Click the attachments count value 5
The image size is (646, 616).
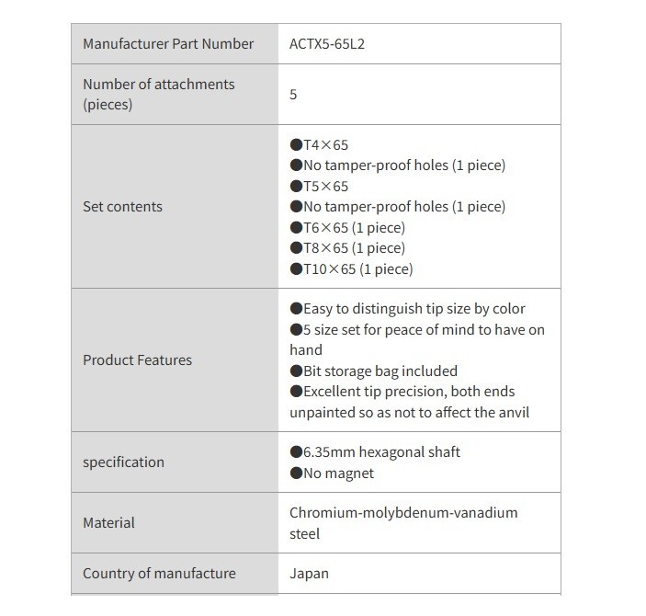click(293, 94)
